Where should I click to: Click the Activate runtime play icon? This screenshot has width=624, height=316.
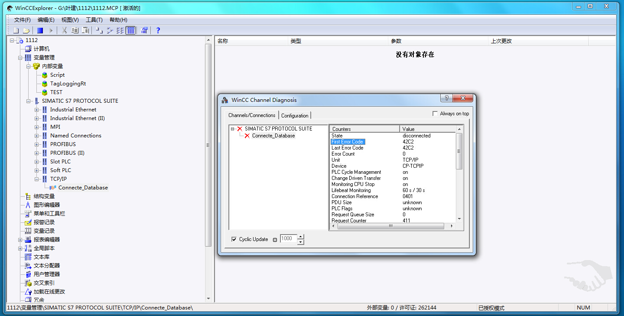51,30
